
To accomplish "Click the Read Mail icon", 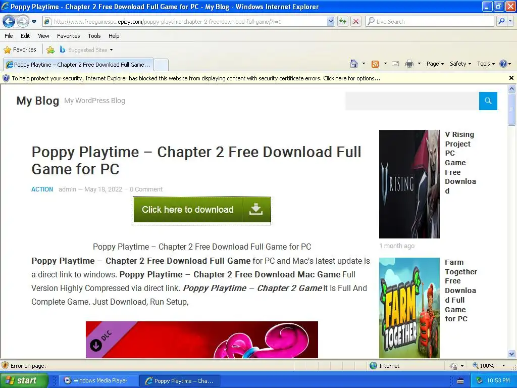I will click(395, 64).
